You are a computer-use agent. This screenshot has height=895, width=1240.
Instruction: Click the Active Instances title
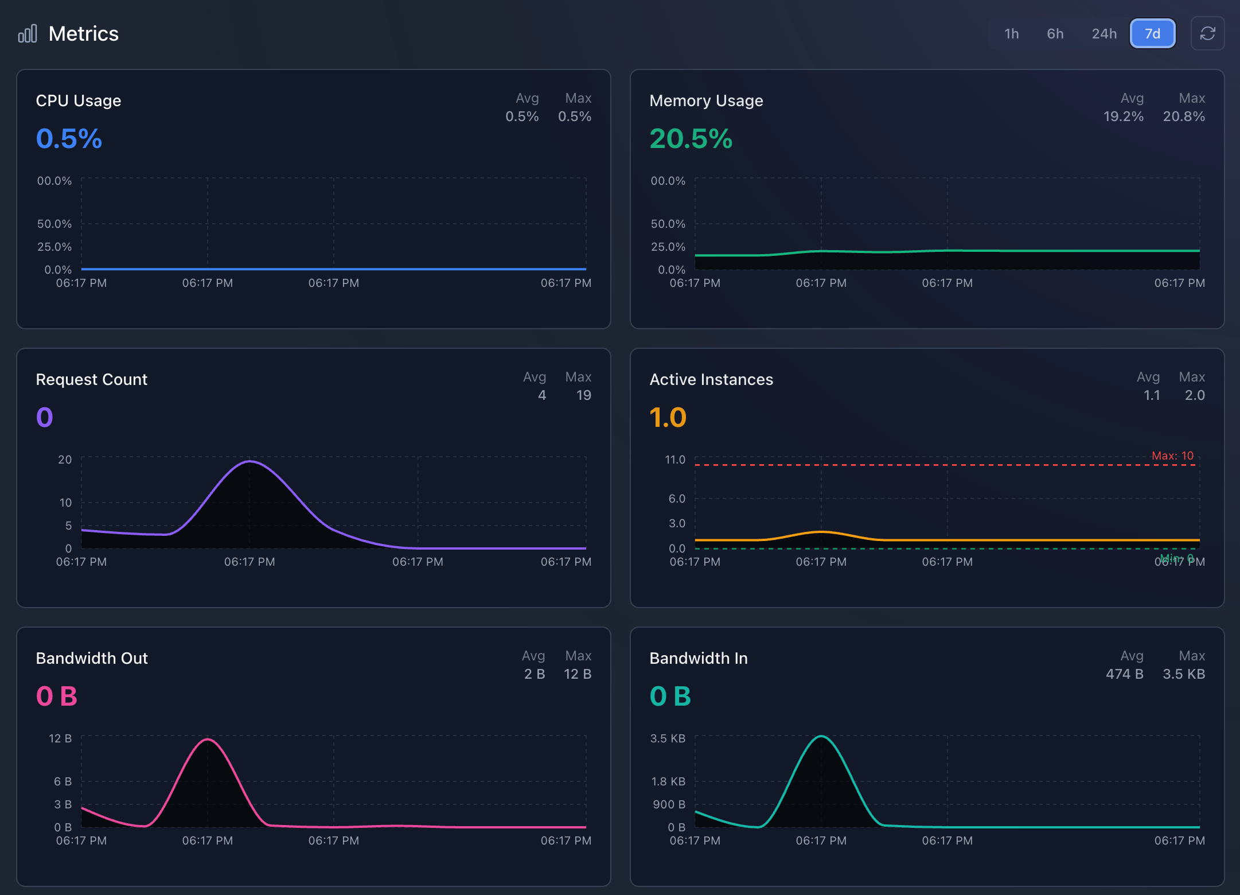[x=711, y=379]
